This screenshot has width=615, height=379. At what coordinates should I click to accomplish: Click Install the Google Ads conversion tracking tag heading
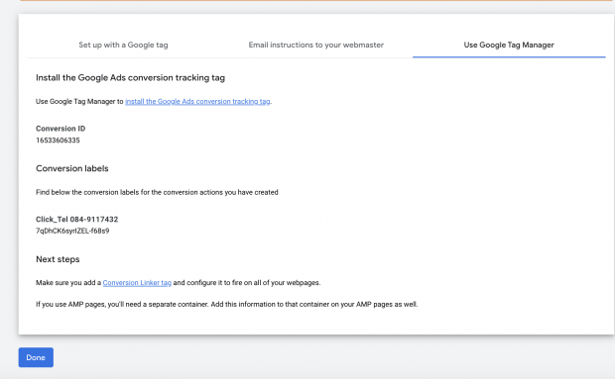coord(130,78)
